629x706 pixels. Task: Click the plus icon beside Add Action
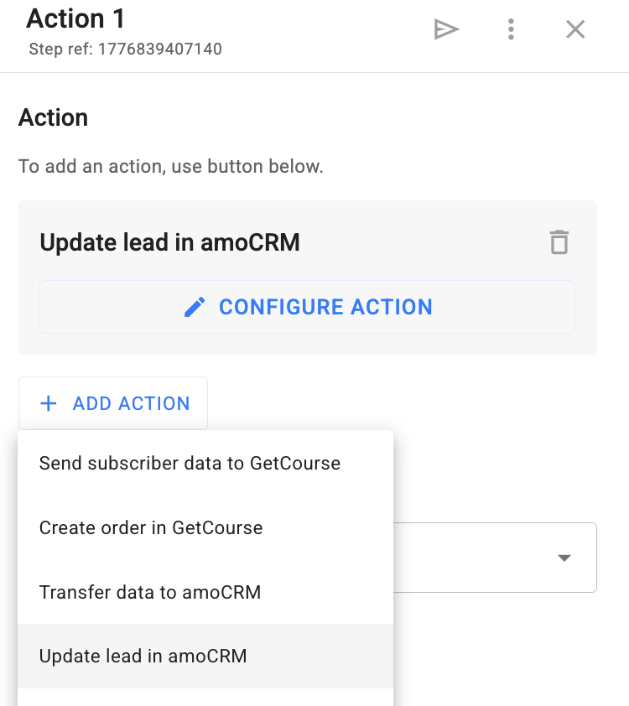click(x=49, y=403)
